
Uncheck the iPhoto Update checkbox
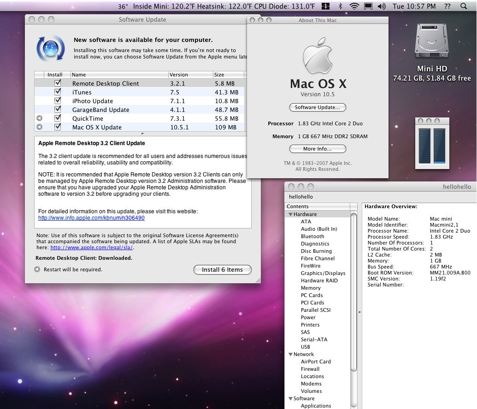58,101
